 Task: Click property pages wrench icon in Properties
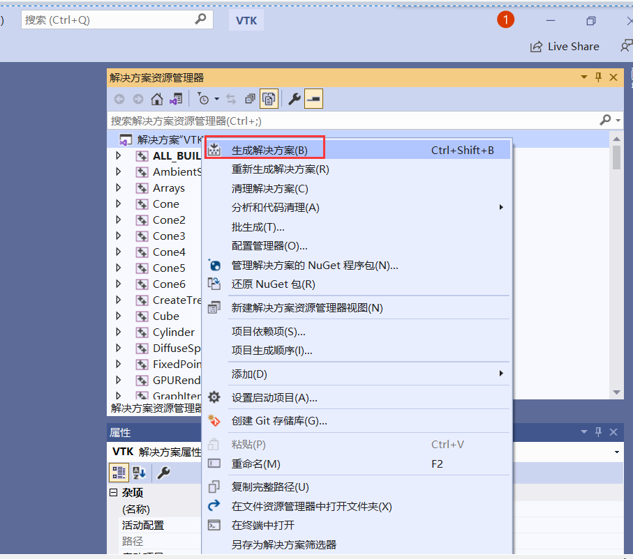pyautogui.click(x=163, y=473)
